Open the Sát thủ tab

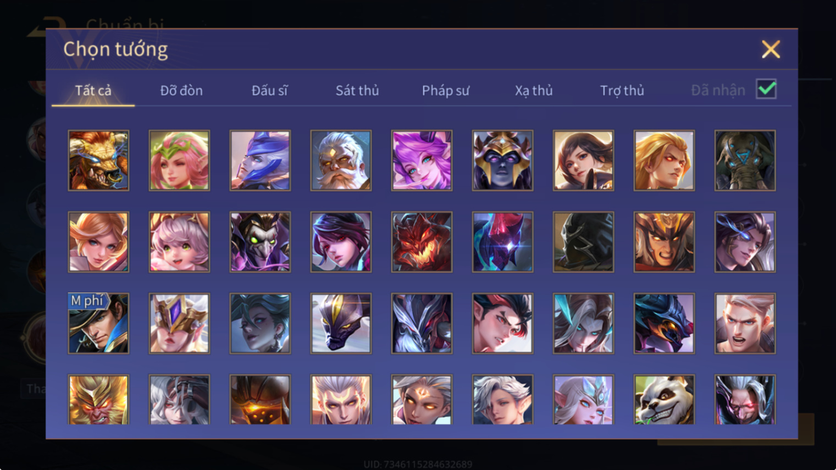click(357, 90)
